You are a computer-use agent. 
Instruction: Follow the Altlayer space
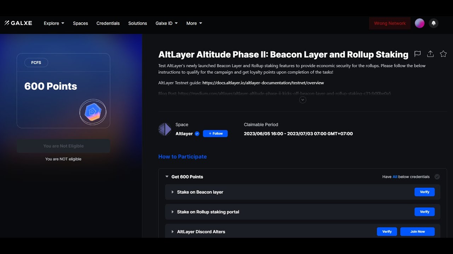click(x=215, y=134)
